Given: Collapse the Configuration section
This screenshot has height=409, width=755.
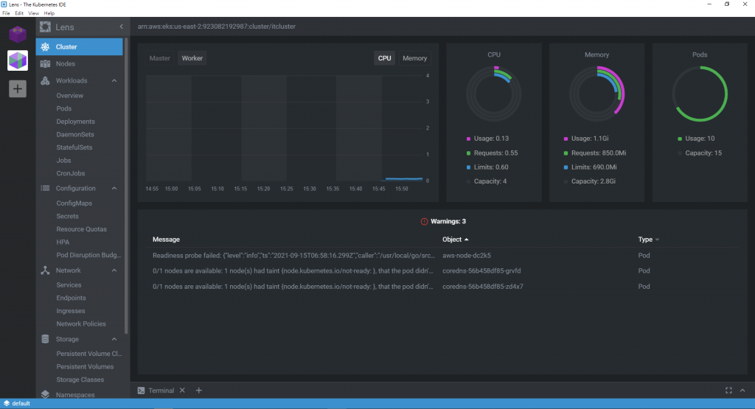Looking at the screenshot, I should tap(114, 188).
